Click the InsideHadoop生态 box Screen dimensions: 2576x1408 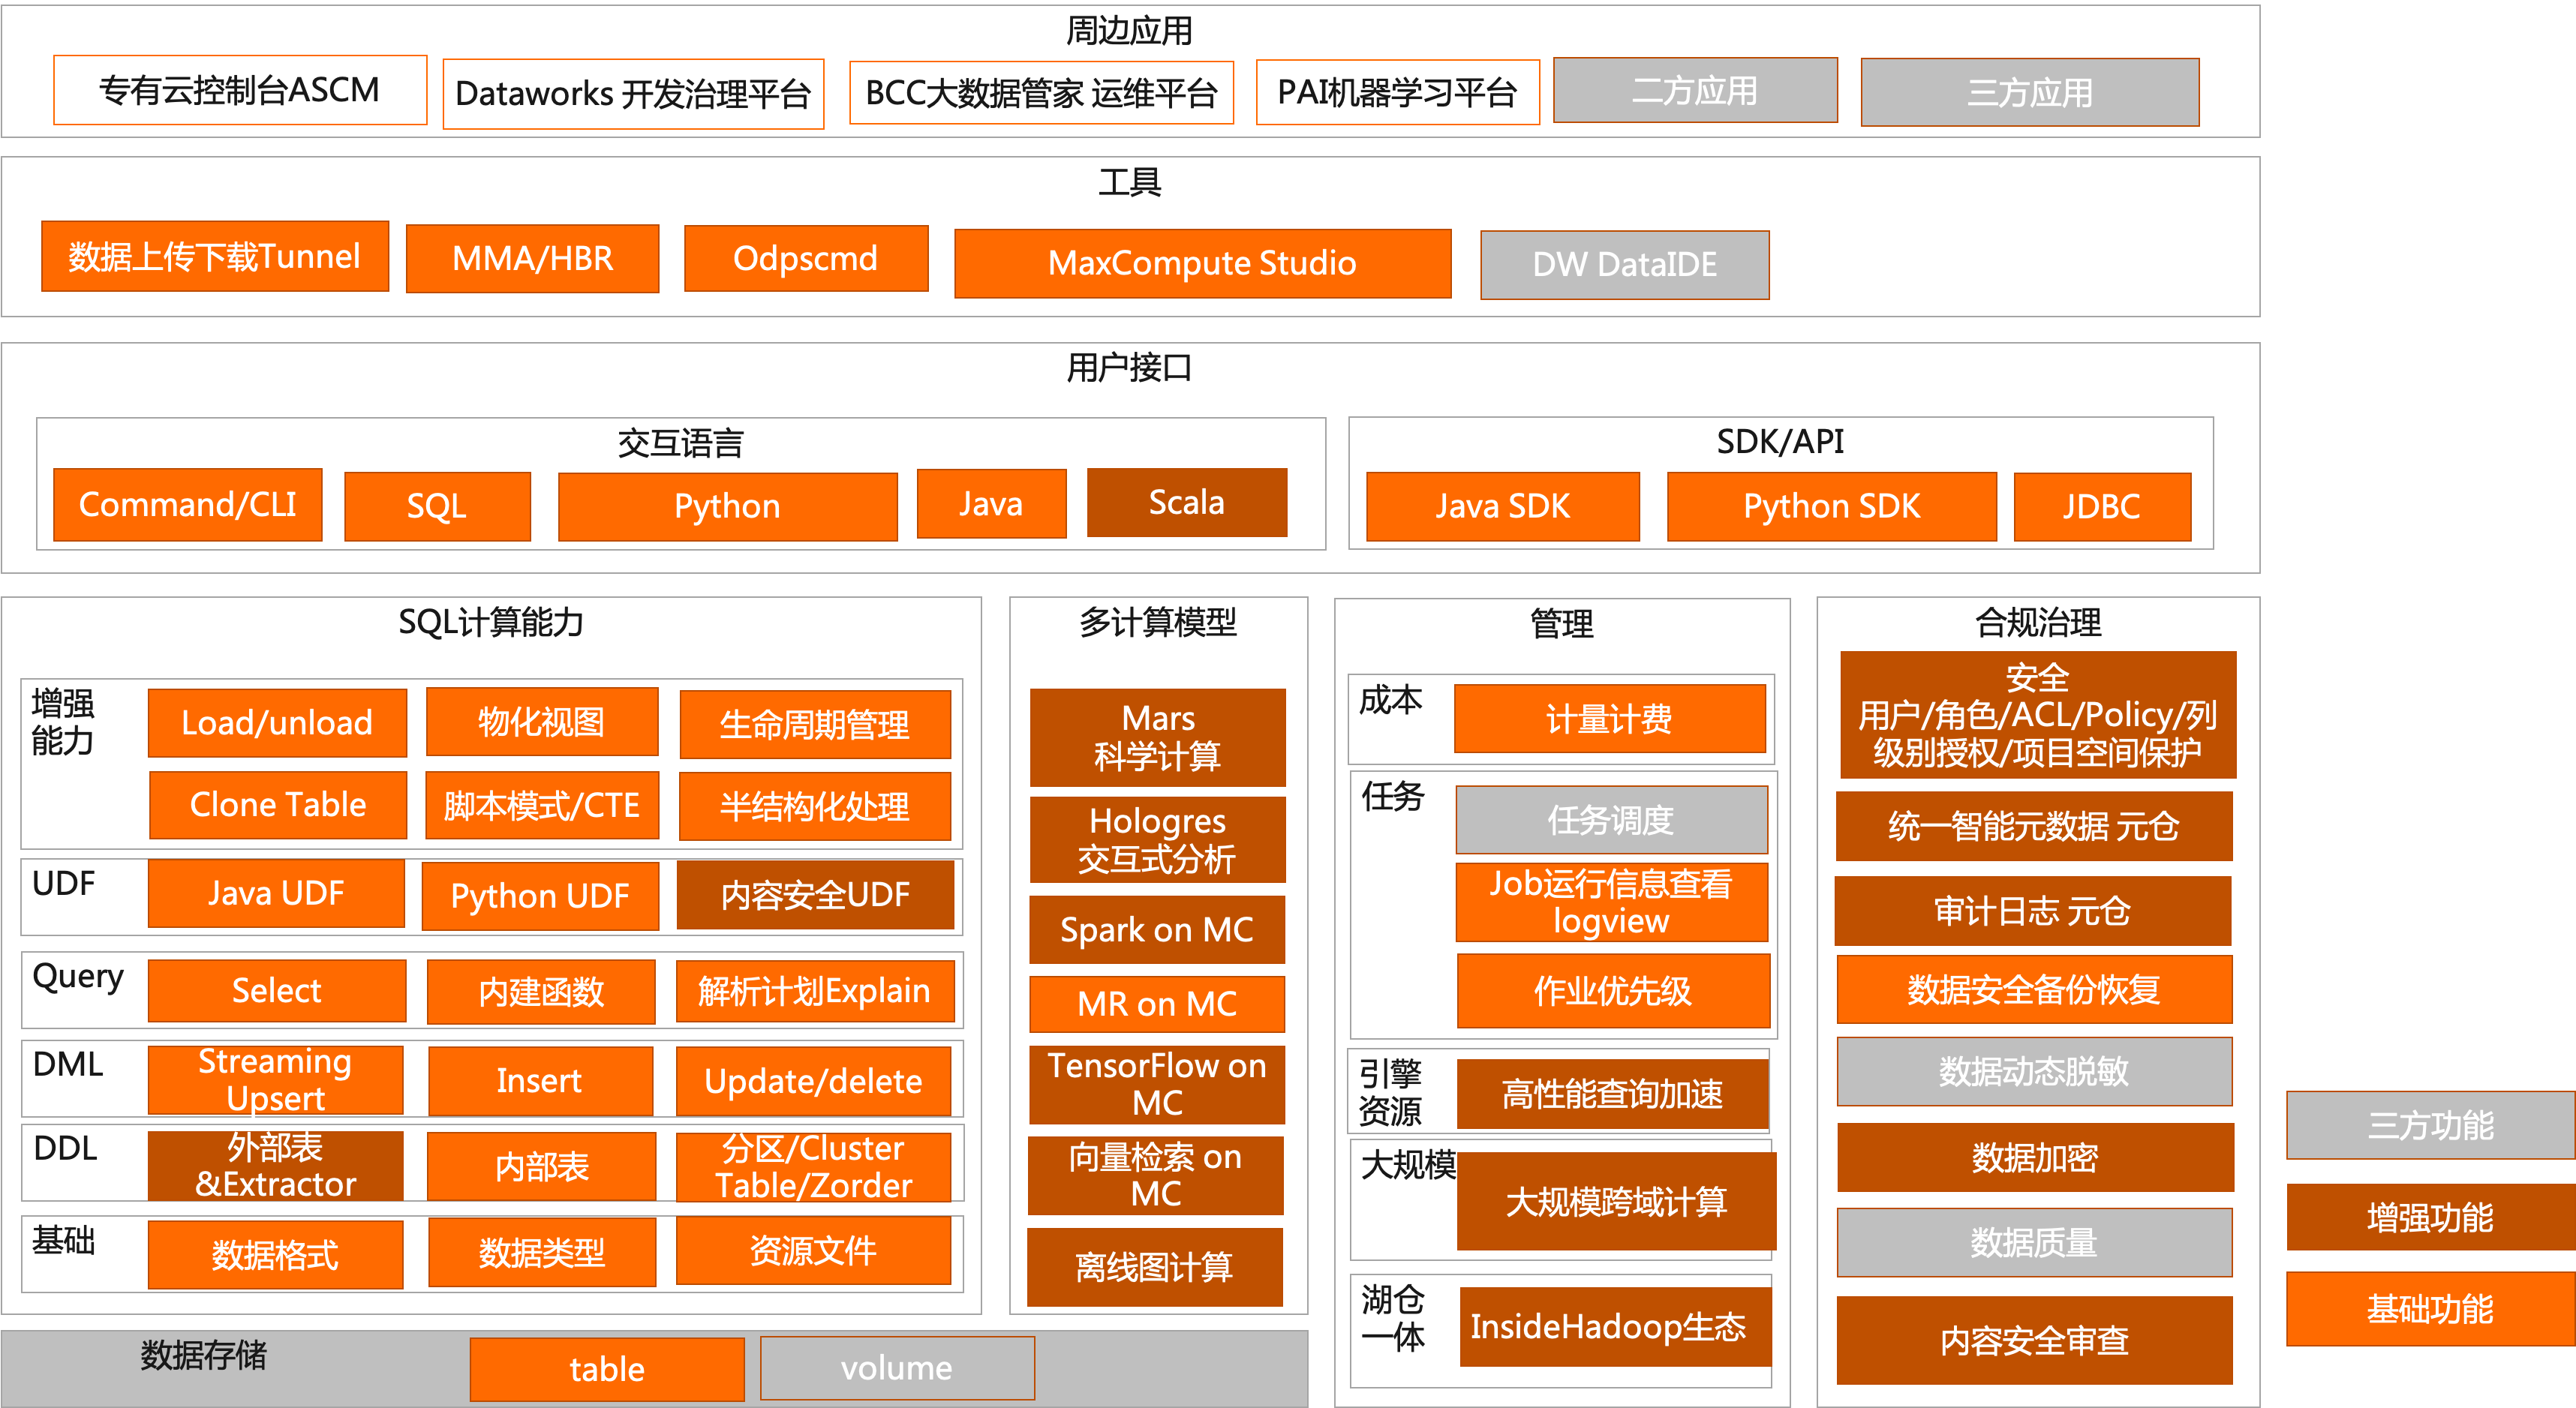[1615, 1327]
